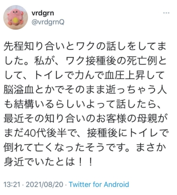Click the display name vrdgrn
This screenshot has width=177, height=195.
[x=43, y=13]
